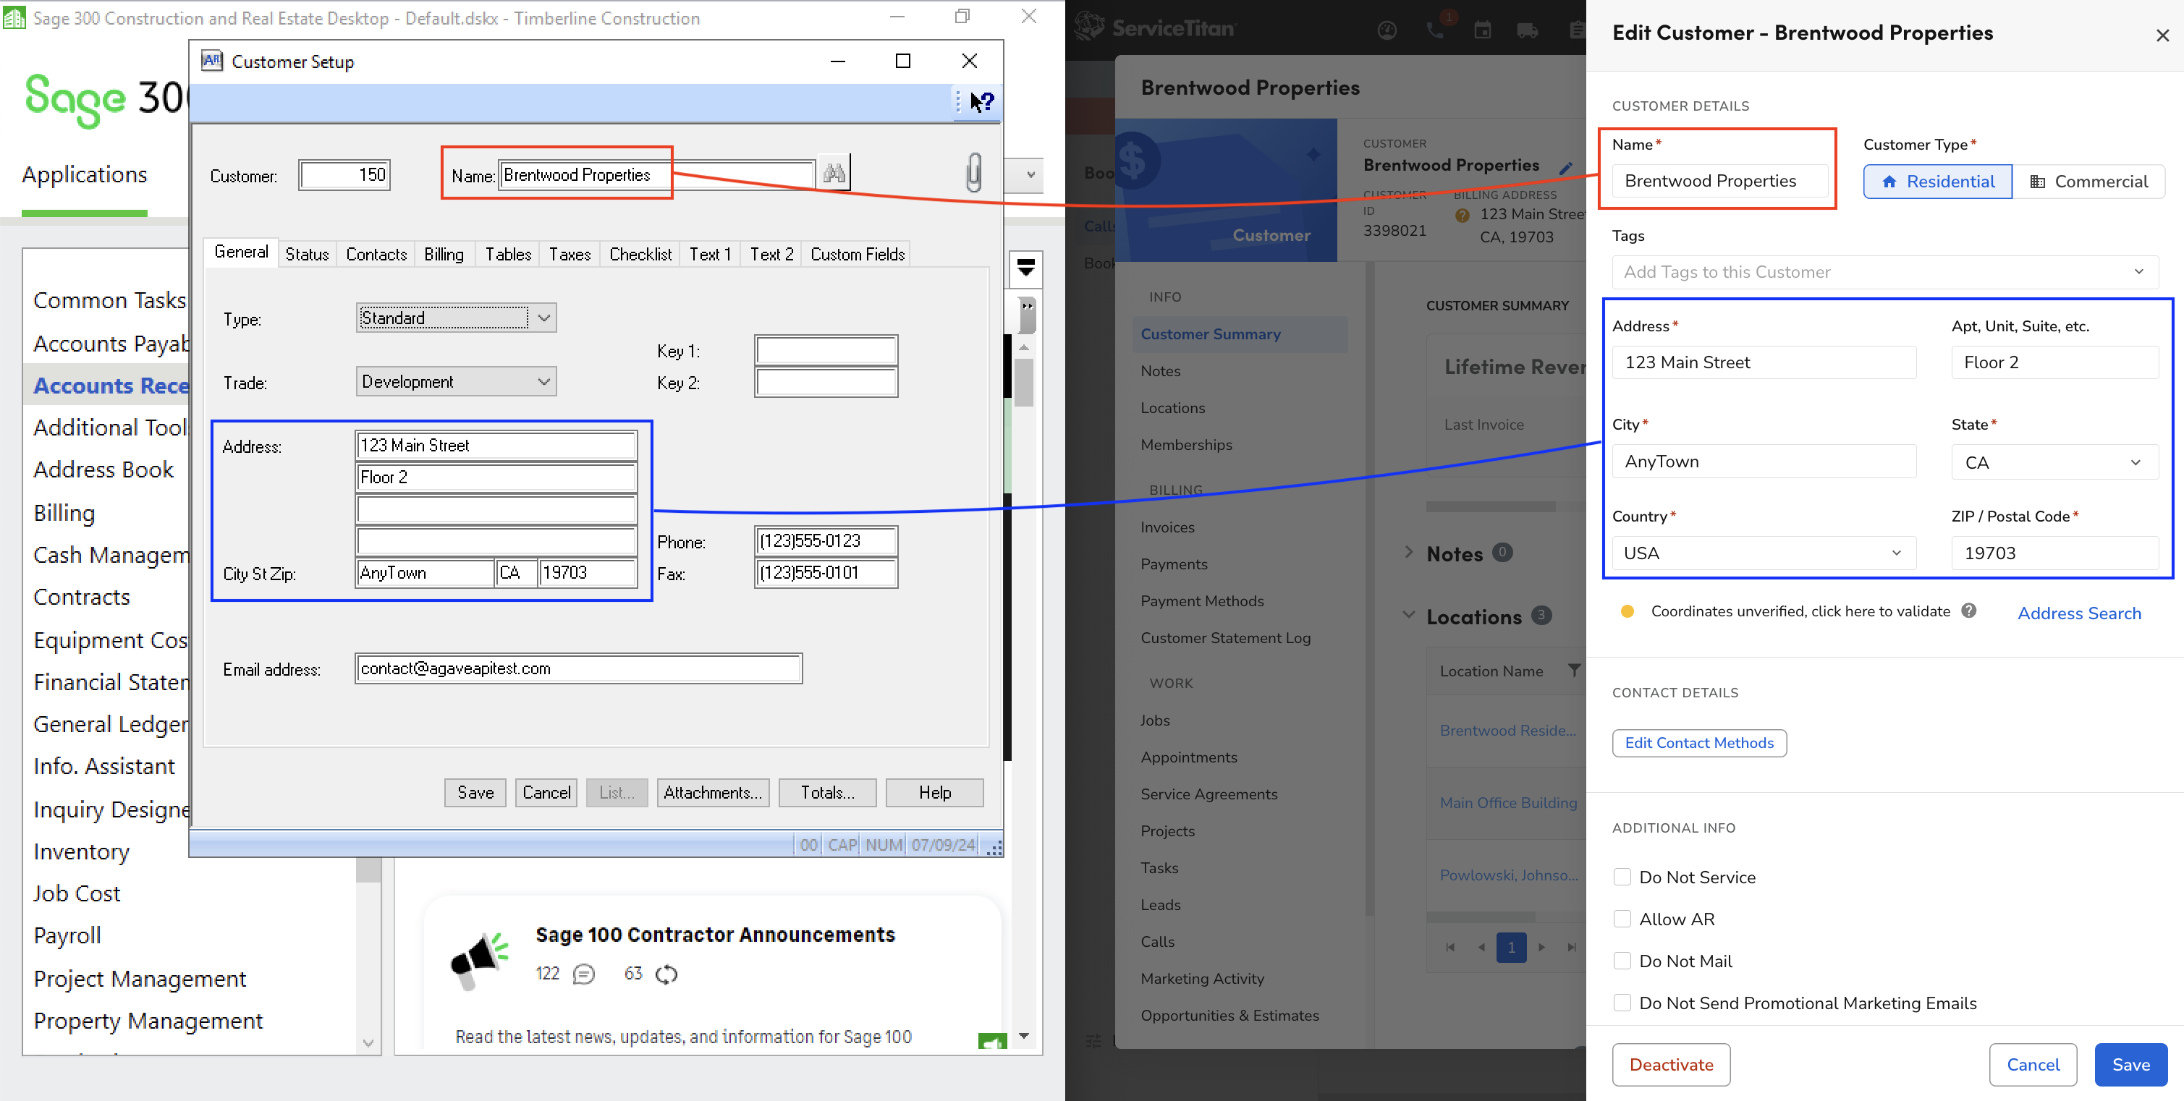Click the Email address field
This screenshot has height=1101, width=2184.
click(x=578, y=668)
